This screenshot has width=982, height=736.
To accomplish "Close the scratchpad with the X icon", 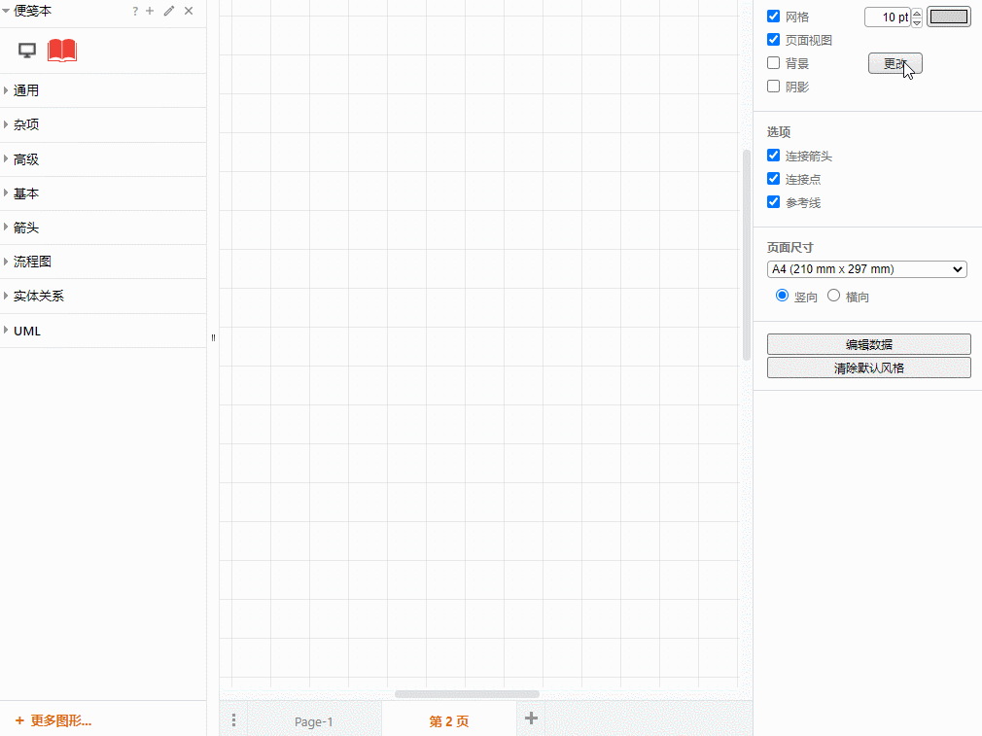I will 188,11.
